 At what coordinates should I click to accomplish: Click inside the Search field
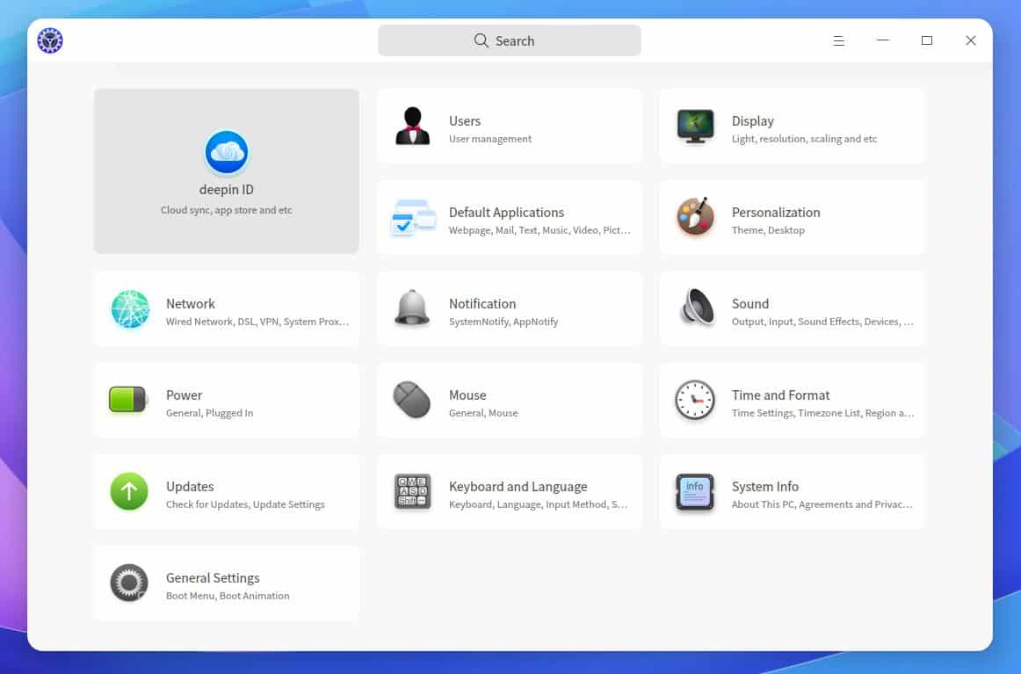[x=527, y=40]
